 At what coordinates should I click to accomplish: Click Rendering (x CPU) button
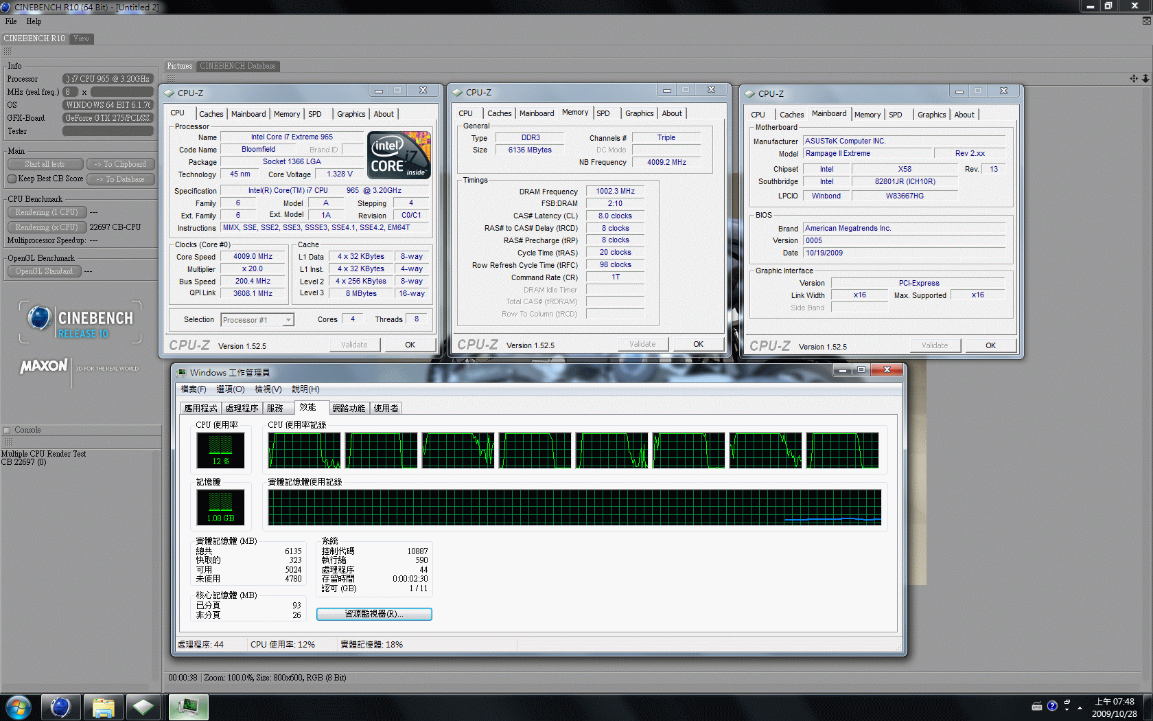click(x=47, y=227)
